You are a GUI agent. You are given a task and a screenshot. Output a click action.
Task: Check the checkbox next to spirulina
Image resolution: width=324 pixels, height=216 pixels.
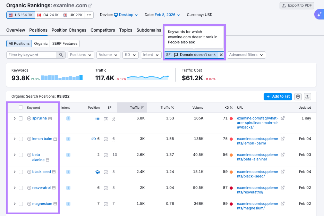pyautogui.click(x=21, y=118)
